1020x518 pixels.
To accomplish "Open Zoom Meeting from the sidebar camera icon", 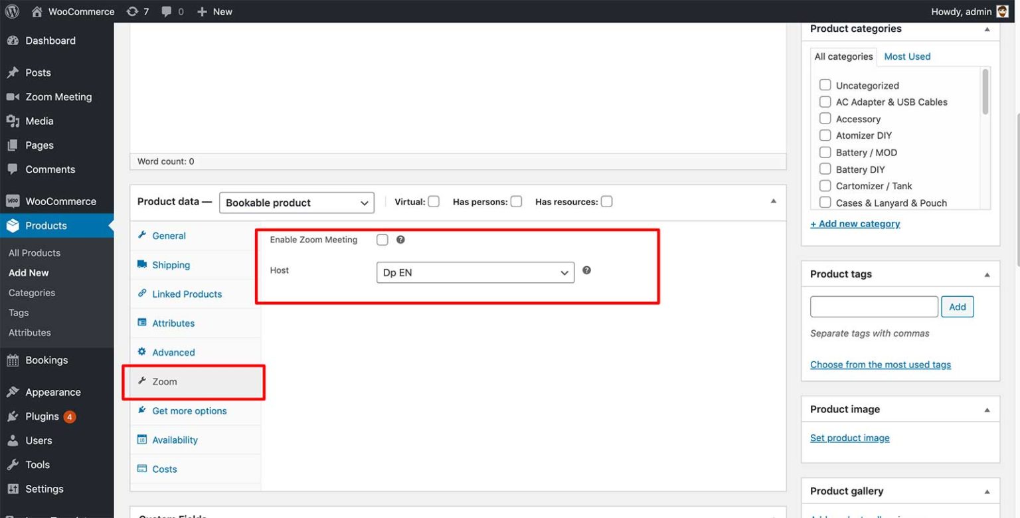I will pos(12,96).
